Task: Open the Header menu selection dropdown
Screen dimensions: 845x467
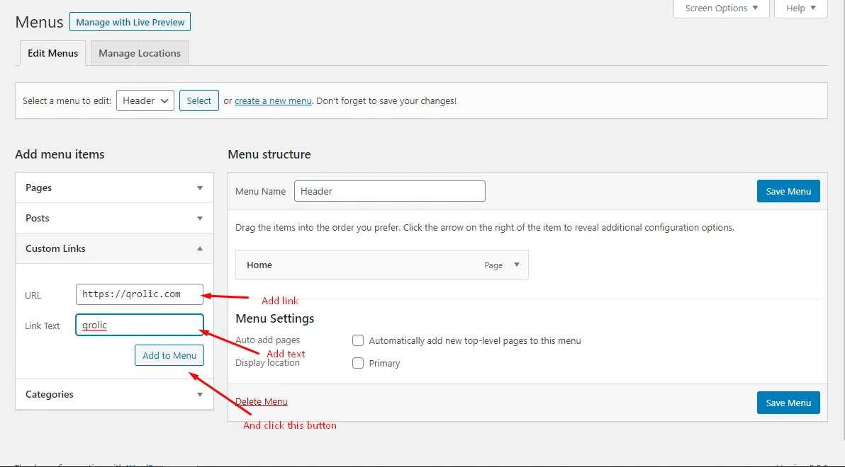Action: (145, 100)
